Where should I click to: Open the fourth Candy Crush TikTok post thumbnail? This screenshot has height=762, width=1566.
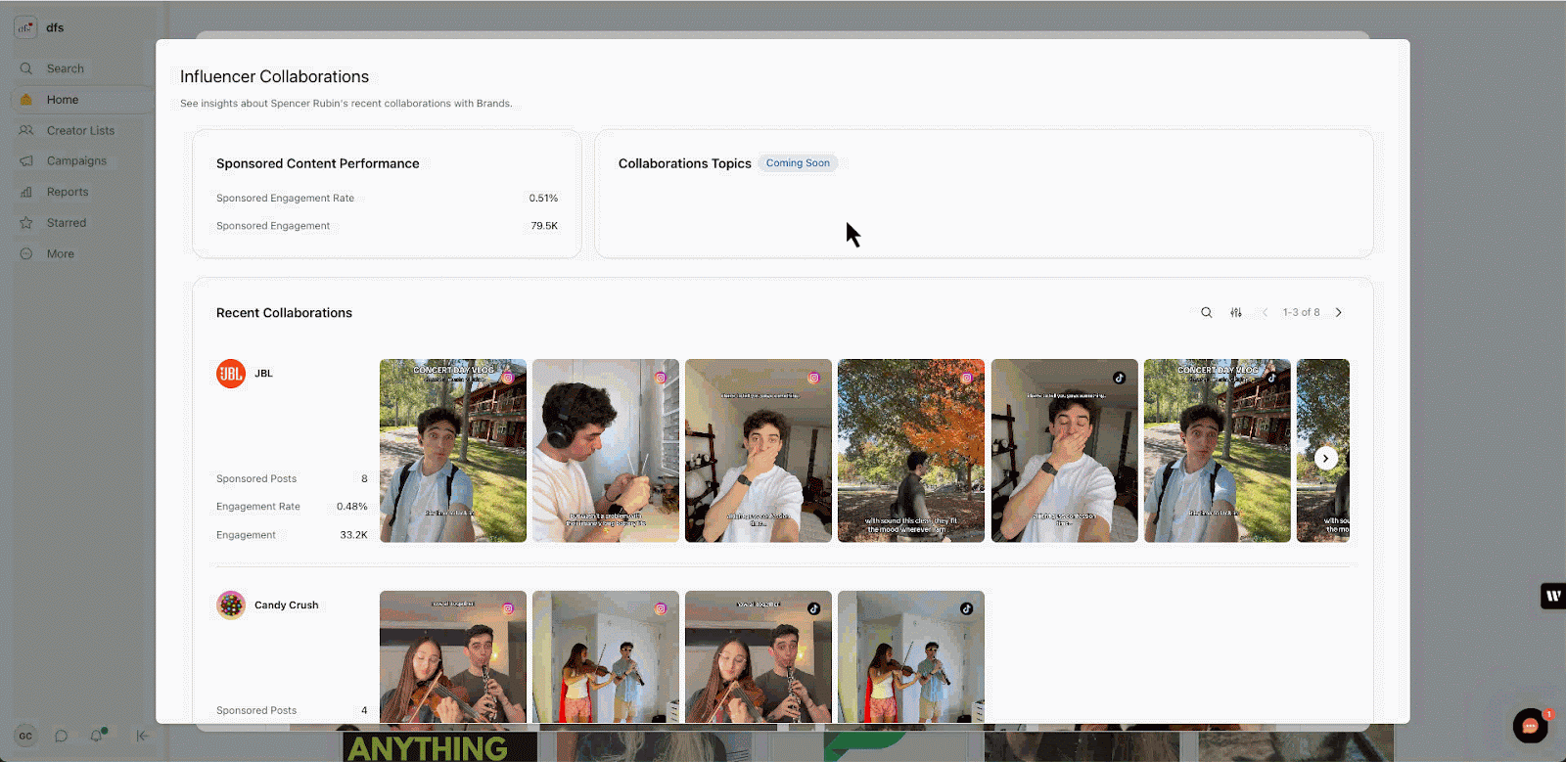pos(911,657)
